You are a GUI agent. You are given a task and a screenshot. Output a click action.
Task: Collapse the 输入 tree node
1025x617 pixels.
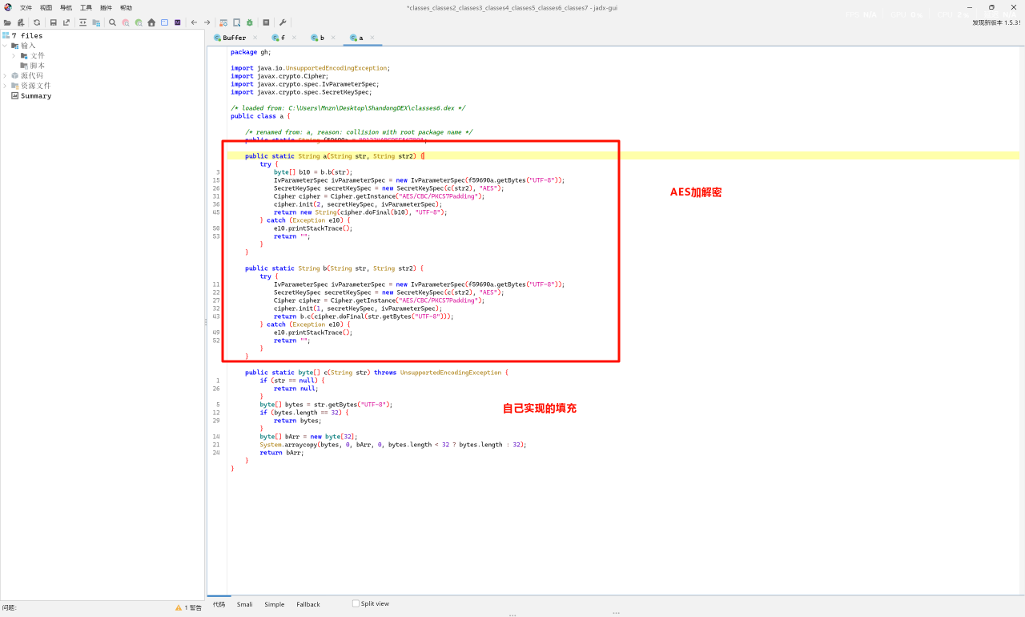(5, 46)
